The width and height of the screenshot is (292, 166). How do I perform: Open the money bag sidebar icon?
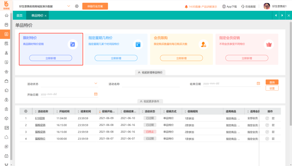(6, 100)
